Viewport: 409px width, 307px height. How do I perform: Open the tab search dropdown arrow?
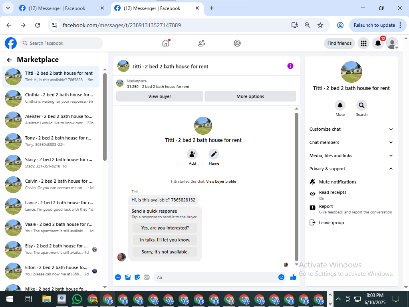pyautogui.click(x=8, y=8)
